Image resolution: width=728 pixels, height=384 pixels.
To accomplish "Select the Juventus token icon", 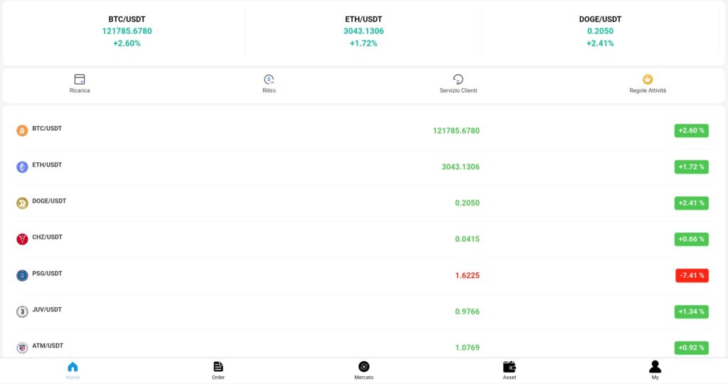I will click(22, 312).
